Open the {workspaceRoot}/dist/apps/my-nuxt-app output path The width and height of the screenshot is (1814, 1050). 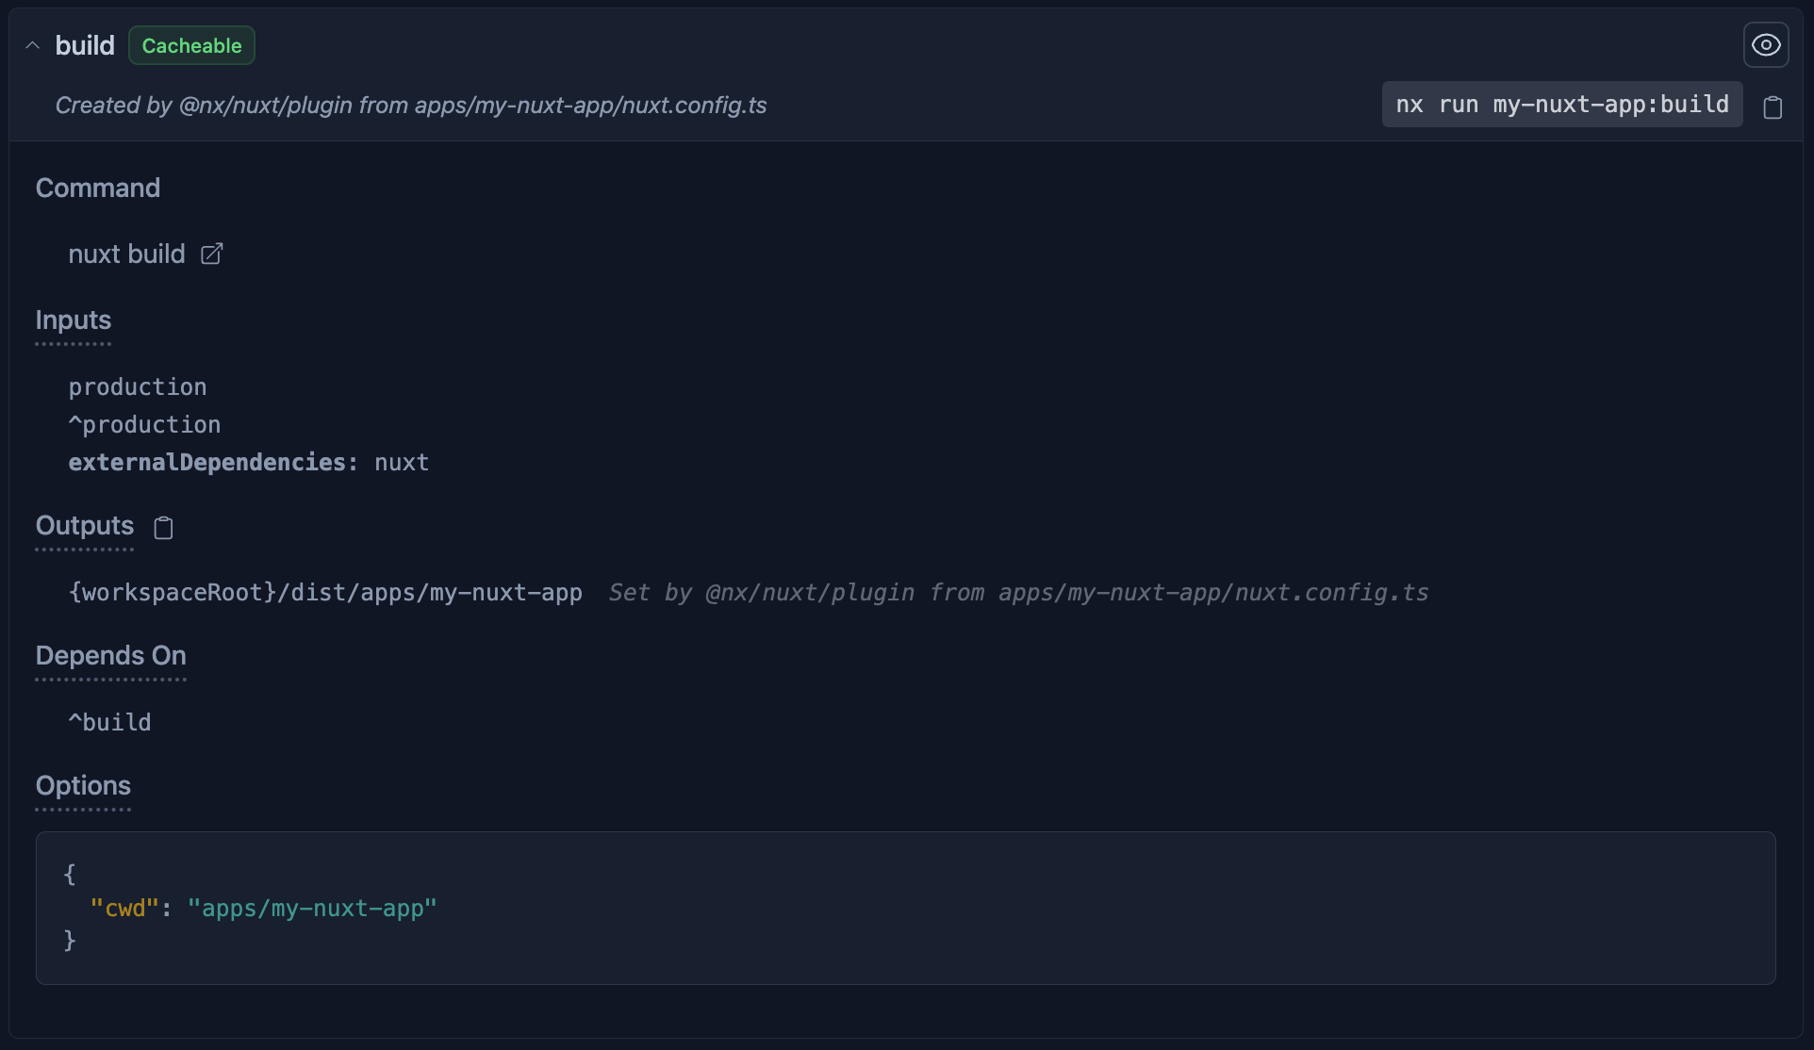pyautogui.click(x=325, y=593)
